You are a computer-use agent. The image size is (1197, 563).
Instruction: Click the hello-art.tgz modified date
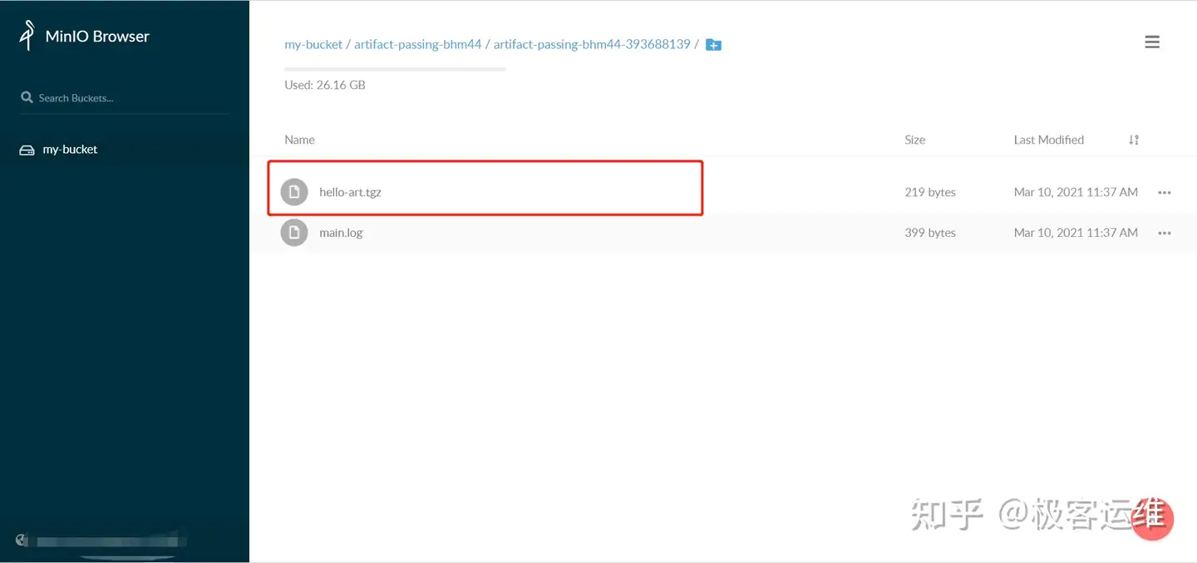1076,192
